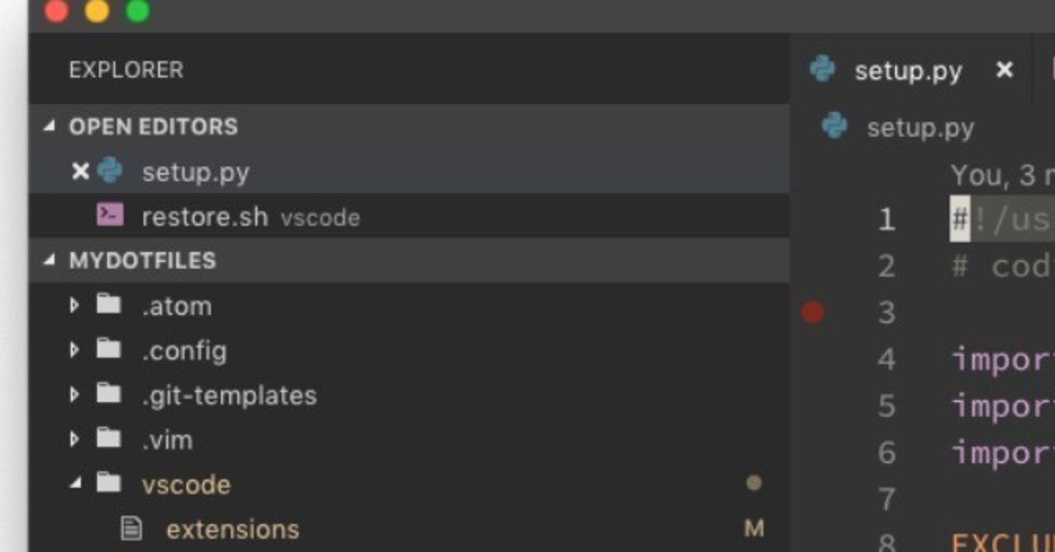Click the vscode folder icon

(x=109, y=483)
